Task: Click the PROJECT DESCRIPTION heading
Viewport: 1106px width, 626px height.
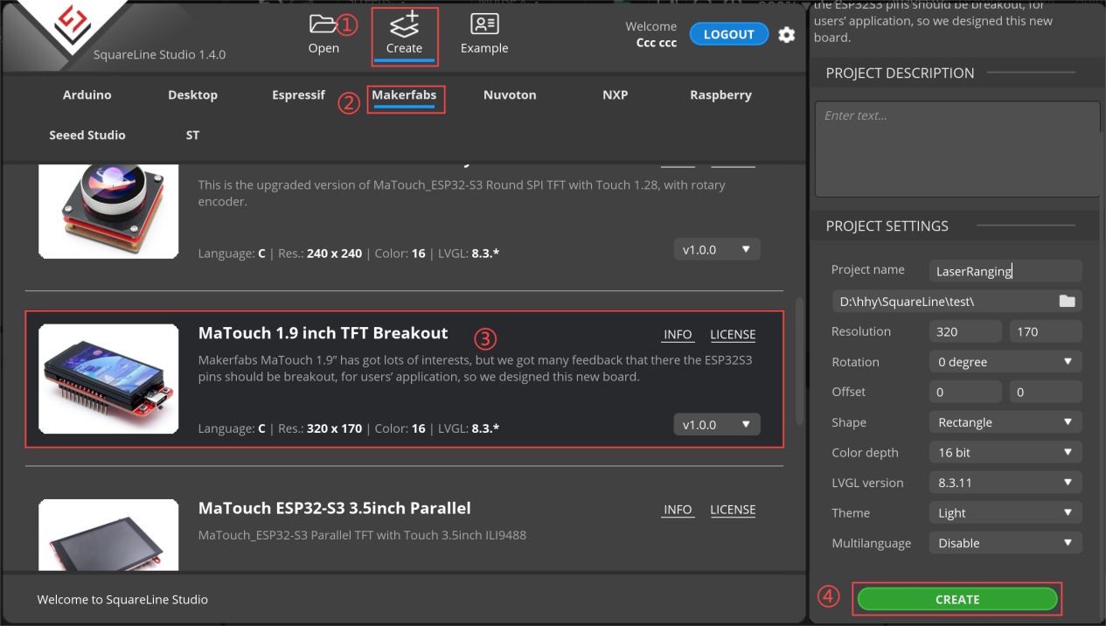Action: (900, 73)
